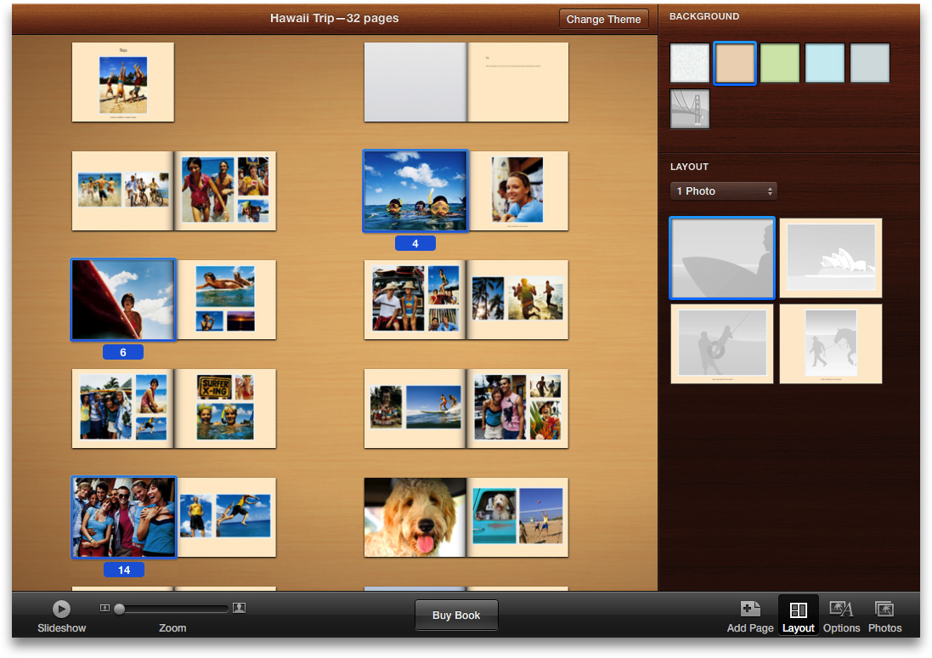Select the snorkelers page 4 thumbnail
The image size is (932, 658).
[415, 191]
